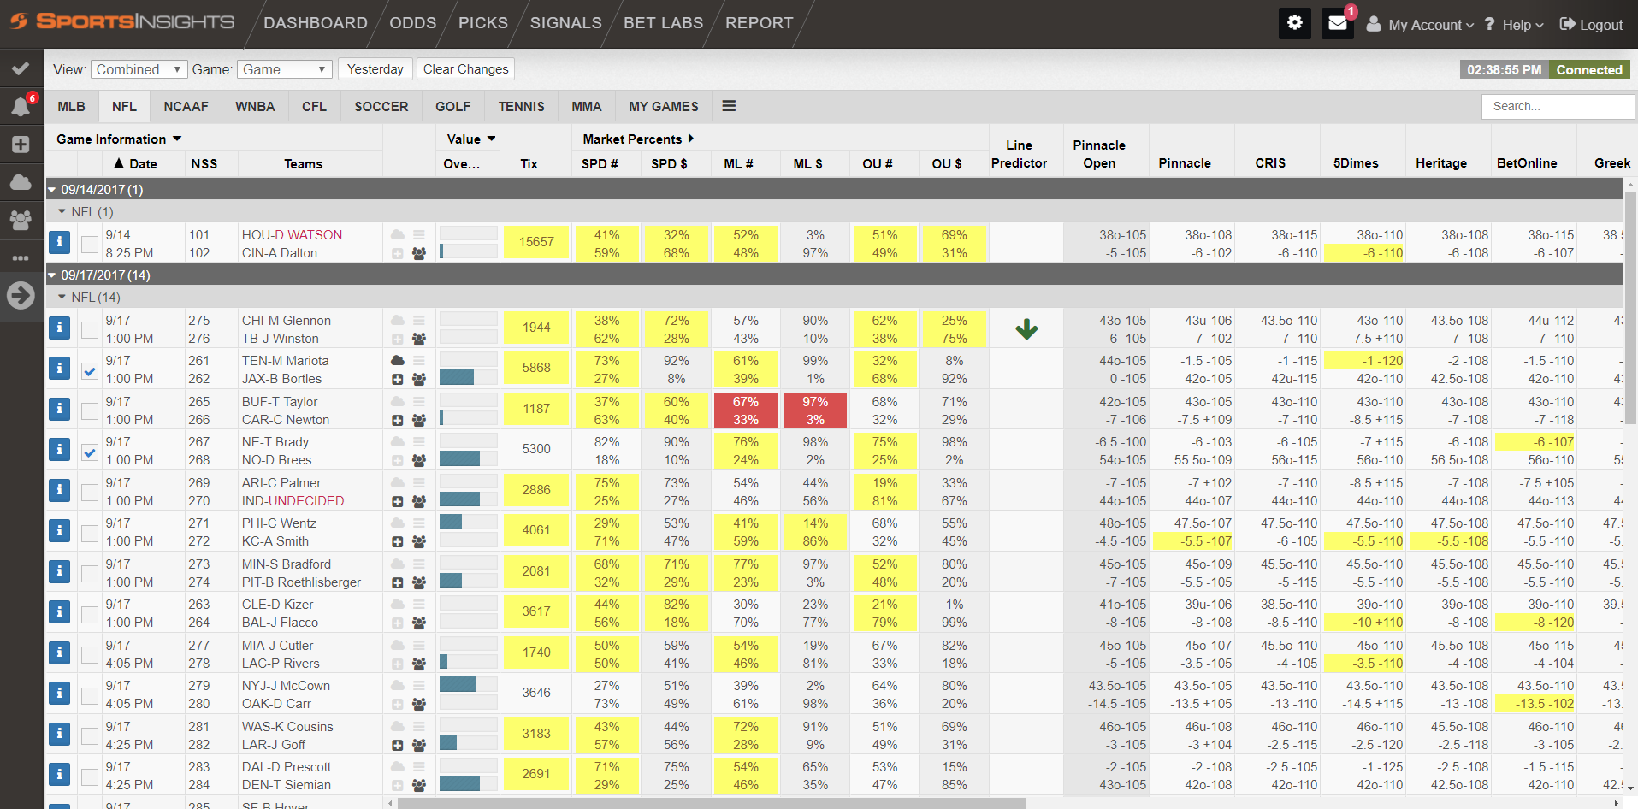
Task: Click green Line Predictor down arrow
Action: pos(1026,328)
